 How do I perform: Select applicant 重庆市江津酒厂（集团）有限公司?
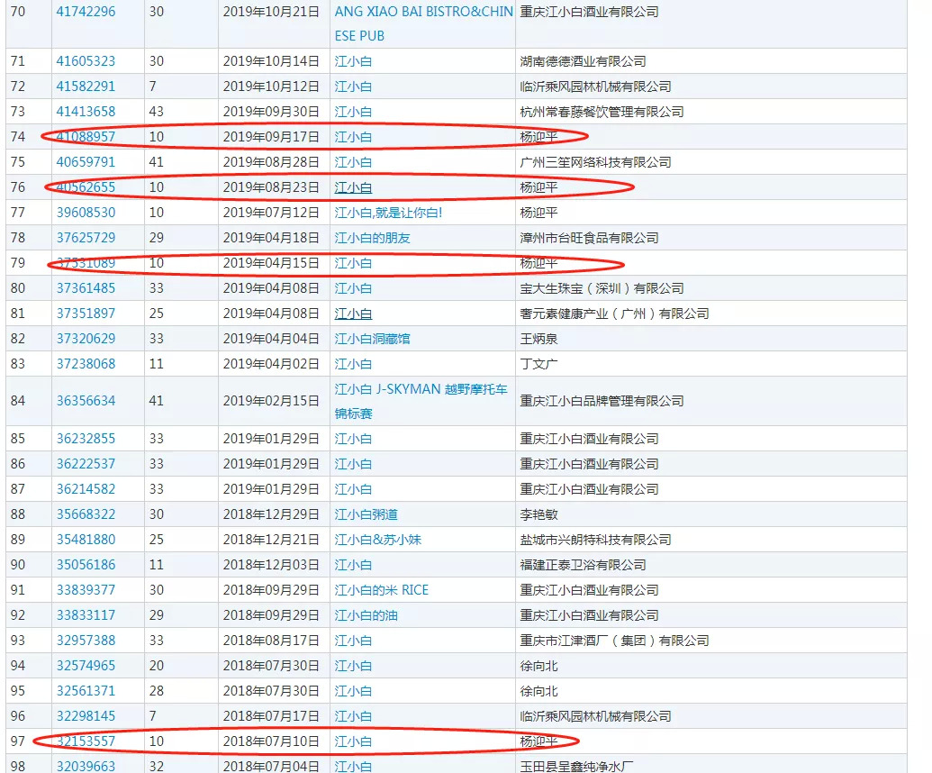[614, 641]
